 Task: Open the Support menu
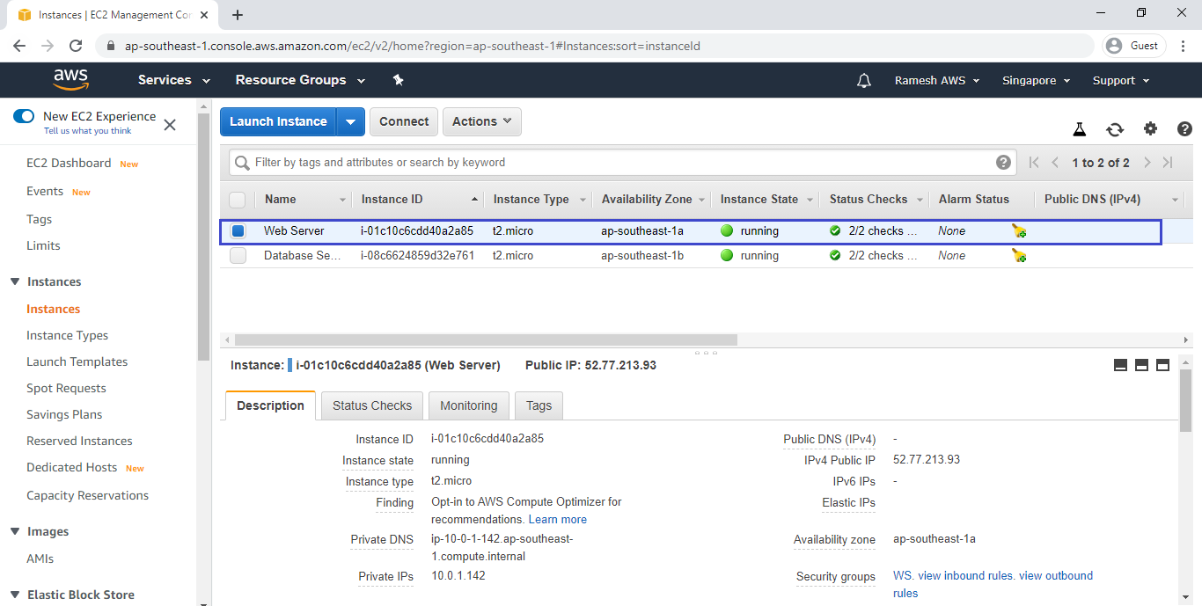(x=1121, y=80)
